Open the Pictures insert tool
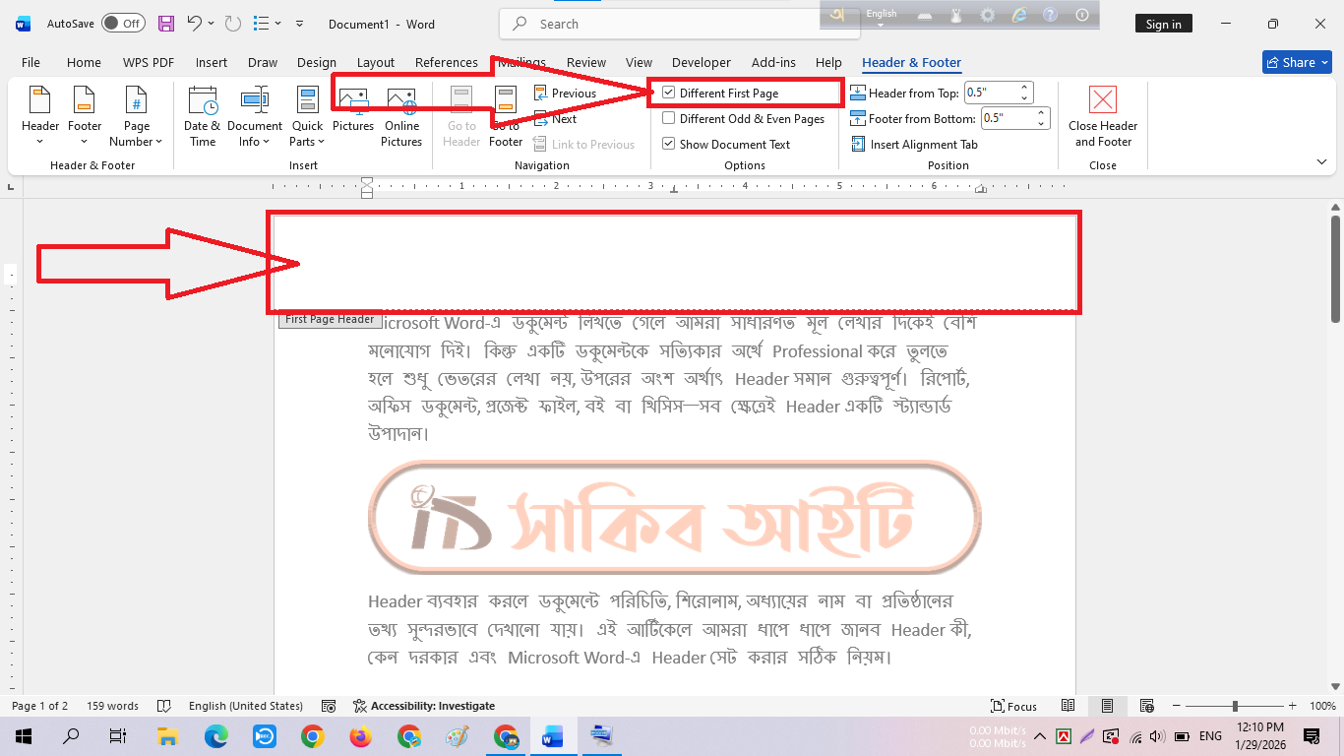The width and height of the screenshot is (1344, 756). point(353,109)
